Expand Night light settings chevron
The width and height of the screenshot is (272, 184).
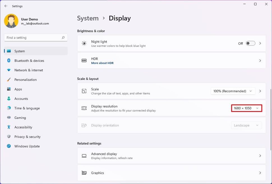point(260,43)
